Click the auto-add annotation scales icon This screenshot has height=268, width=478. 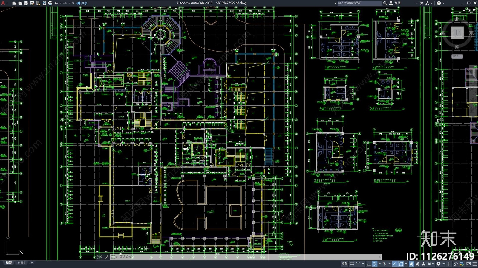[x=417, y=264]
